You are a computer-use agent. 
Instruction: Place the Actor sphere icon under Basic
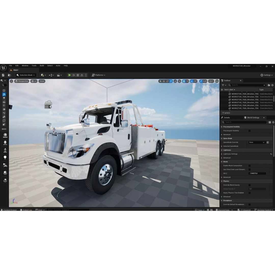point(5,135)
